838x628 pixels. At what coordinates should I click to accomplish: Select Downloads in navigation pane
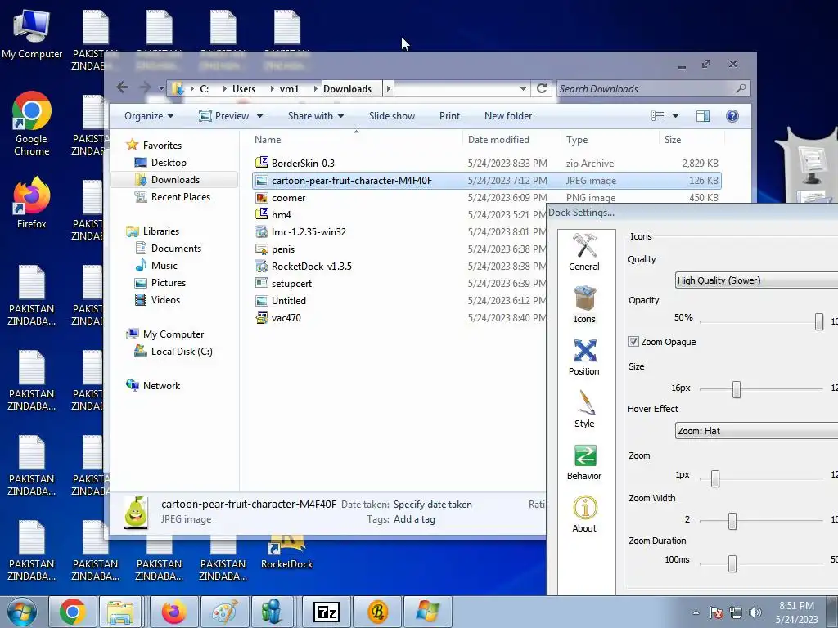(175, 179)
